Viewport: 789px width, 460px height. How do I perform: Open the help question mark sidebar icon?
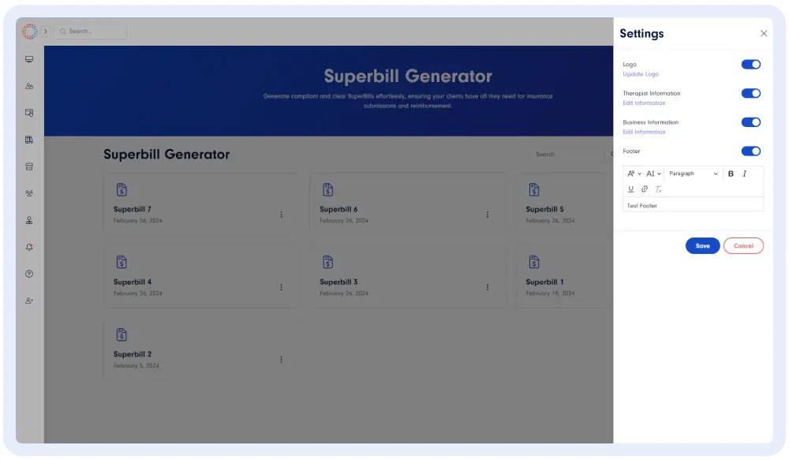(29, 274)
